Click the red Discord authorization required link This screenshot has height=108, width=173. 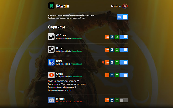69,102
